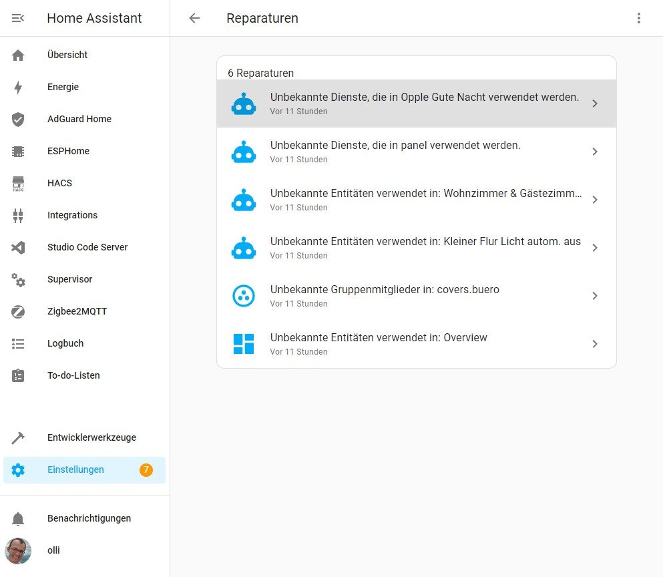
Task: Open Benachrichtigungen bell icon
Action: [19, 518]
